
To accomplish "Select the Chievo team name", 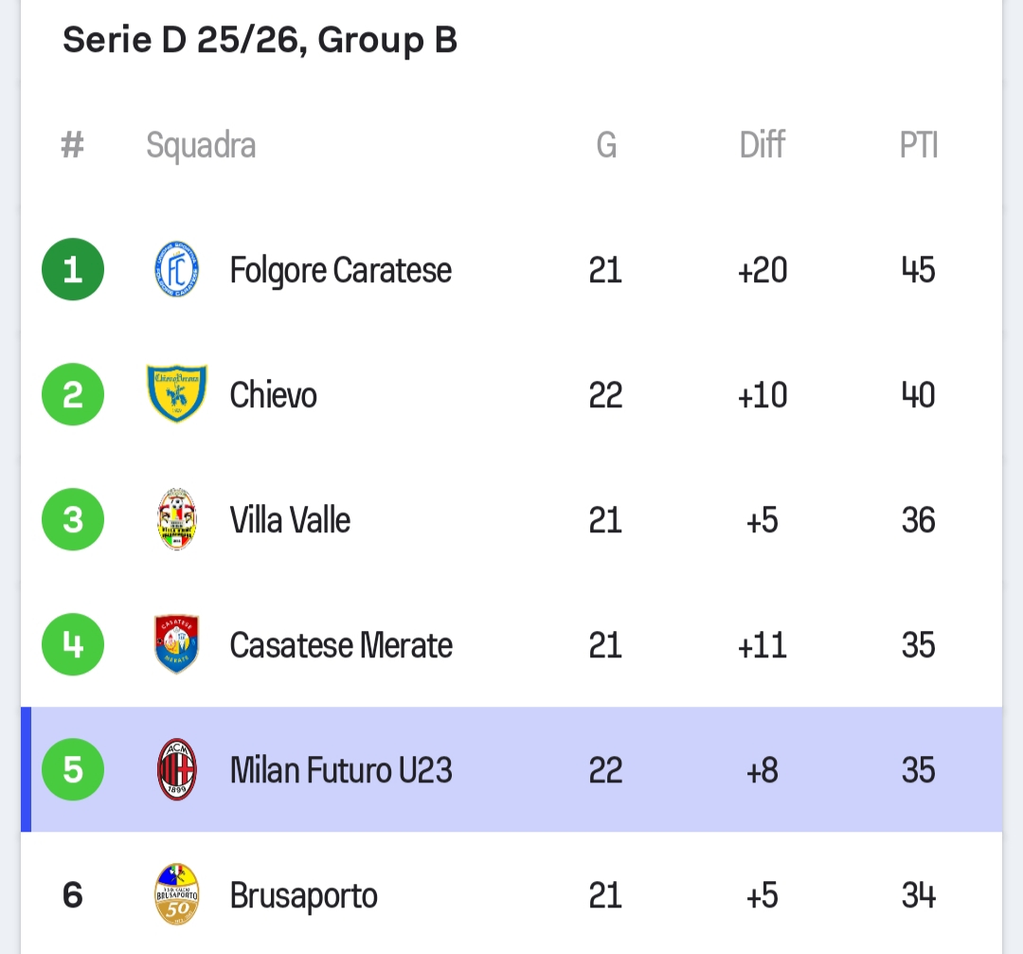I will click(274, 395).
